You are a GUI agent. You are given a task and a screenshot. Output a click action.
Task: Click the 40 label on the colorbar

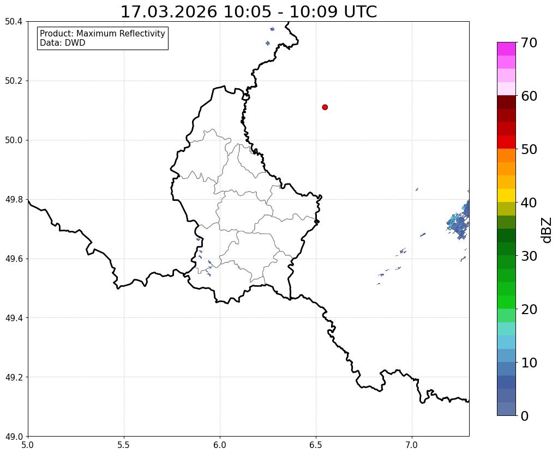coord(529,203)
